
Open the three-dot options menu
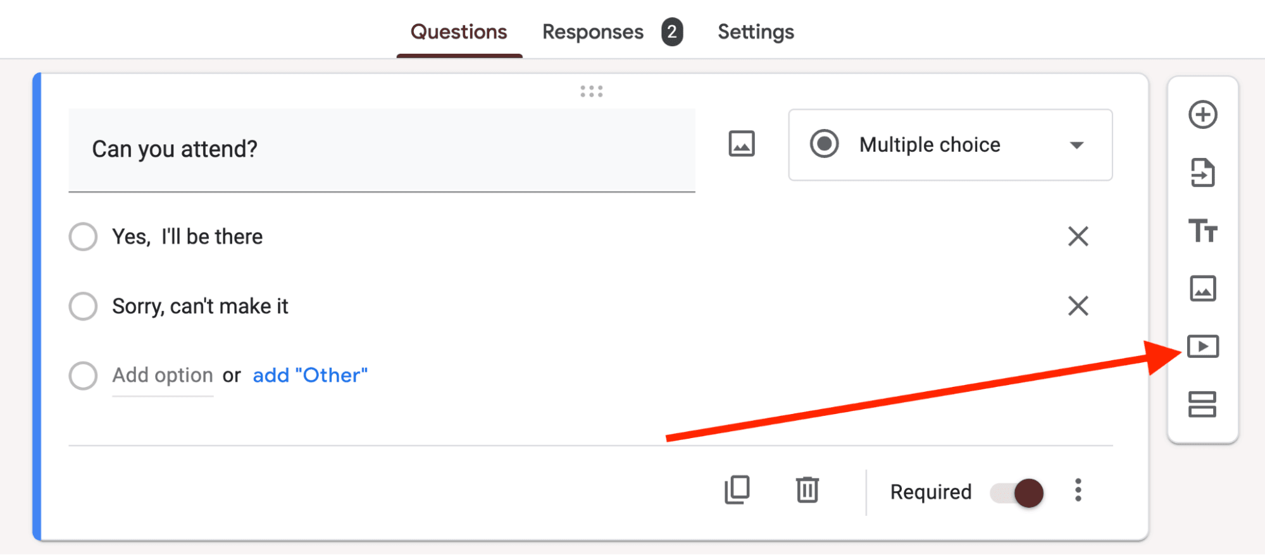point(1078,491)
